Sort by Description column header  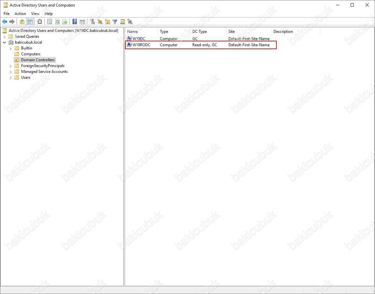point(296,32)
